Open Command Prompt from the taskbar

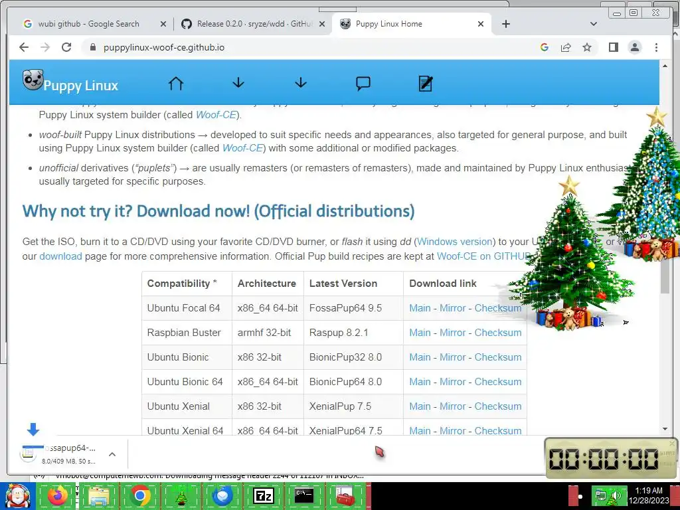304,495
